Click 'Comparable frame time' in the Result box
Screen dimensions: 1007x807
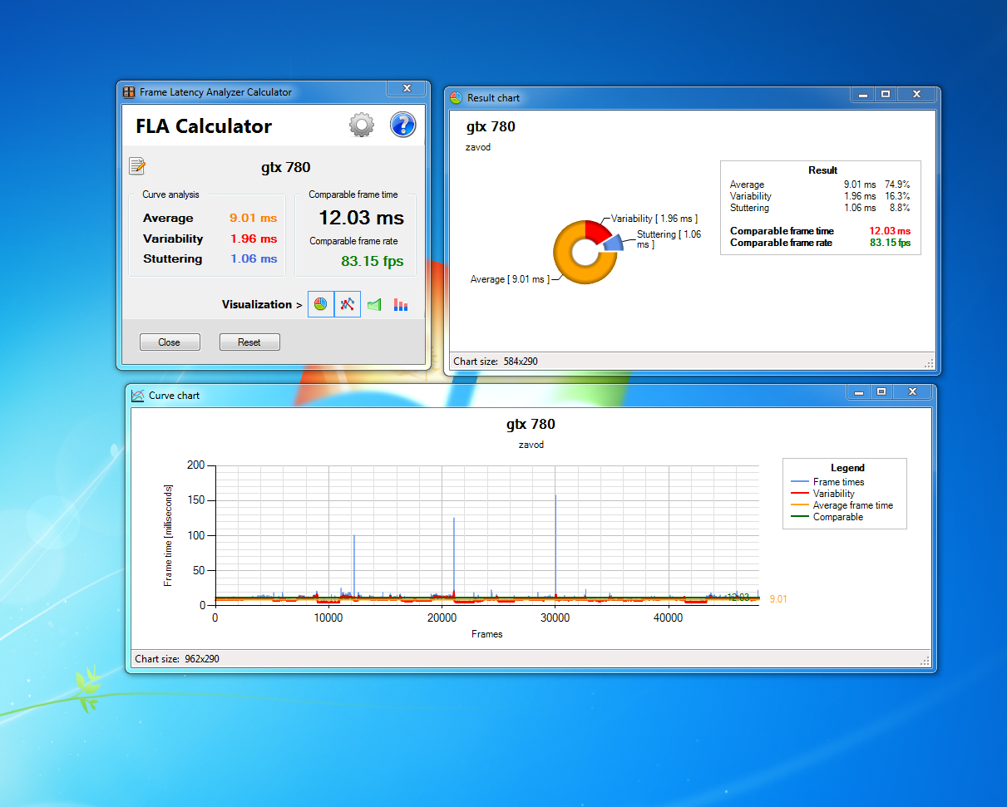[x=782, y=231]
